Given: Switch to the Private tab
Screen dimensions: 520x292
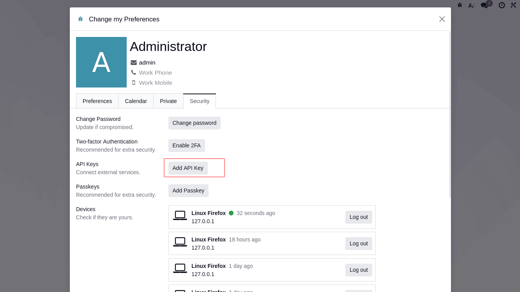Looking at the screenshot, I should coord(168,101).
